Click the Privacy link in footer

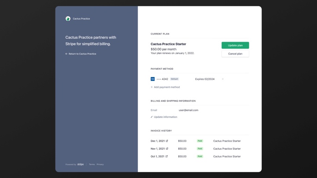pos(100,164)
